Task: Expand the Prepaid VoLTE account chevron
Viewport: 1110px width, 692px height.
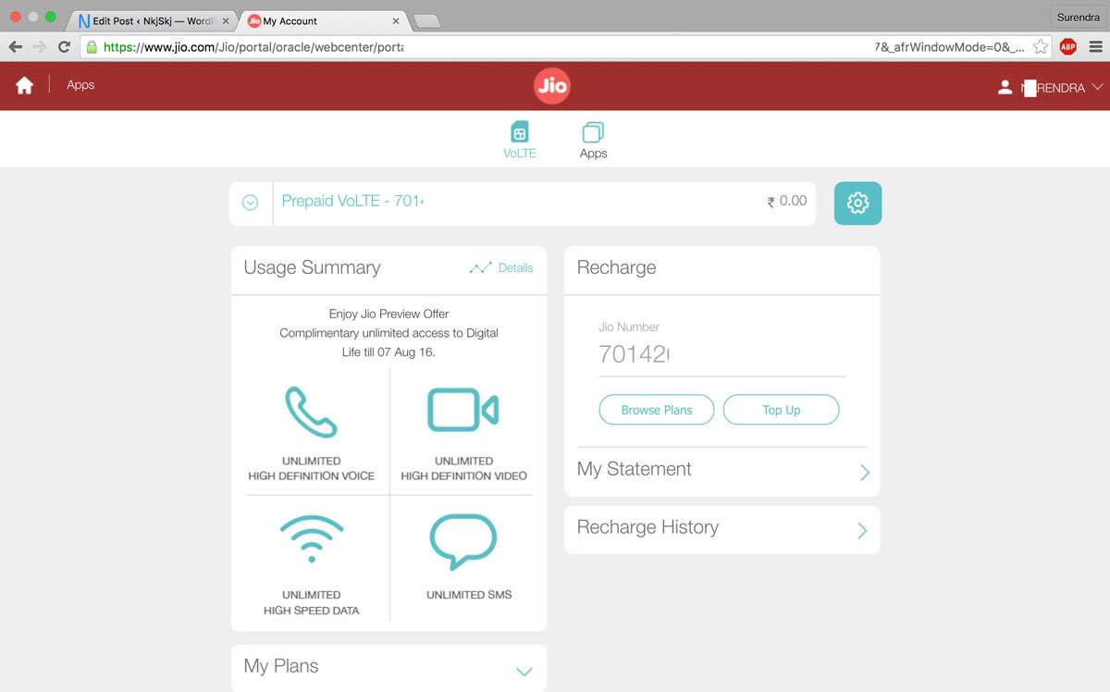Action: pyautogui.click(x=250, y=203)
